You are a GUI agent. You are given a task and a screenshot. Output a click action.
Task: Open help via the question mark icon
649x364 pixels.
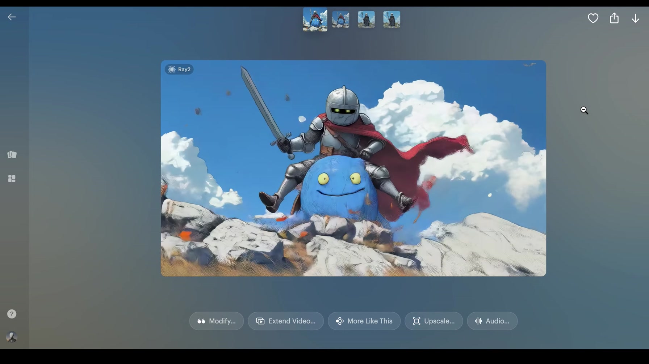click(12, 314)
